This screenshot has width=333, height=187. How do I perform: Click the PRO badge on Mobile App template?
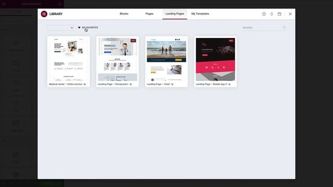[231, 41]
